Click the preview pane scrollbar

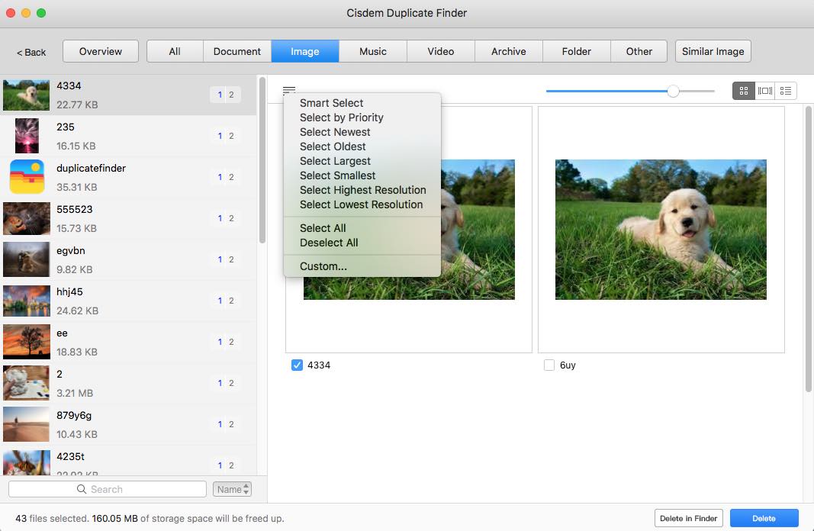pos(809,249)
